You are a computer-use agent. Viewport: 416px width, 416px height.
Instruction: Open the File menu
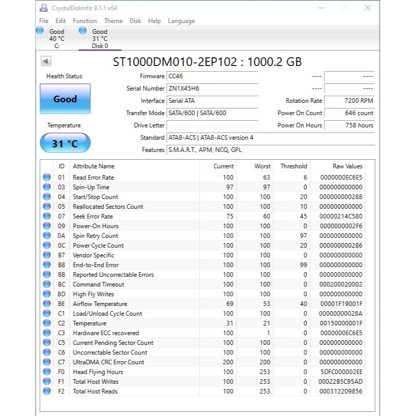click(x=44, y=21)
